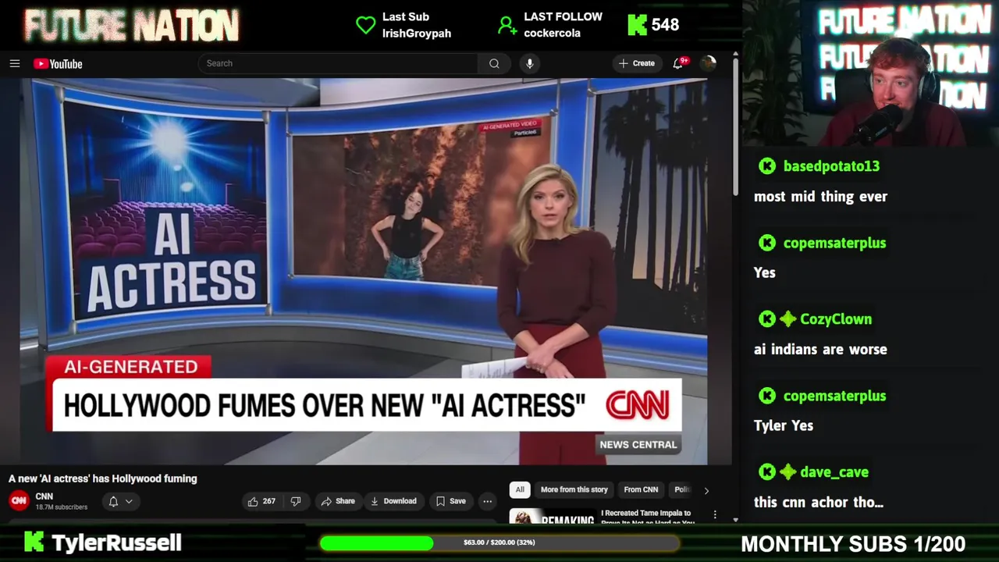
Task: Like the video with 267 likes
Action: tap(261, 501)
